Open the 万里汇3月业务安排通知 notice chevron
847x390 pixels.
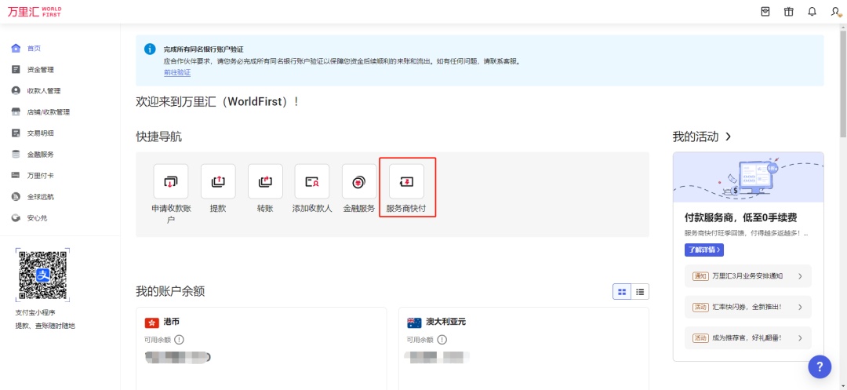800,276
